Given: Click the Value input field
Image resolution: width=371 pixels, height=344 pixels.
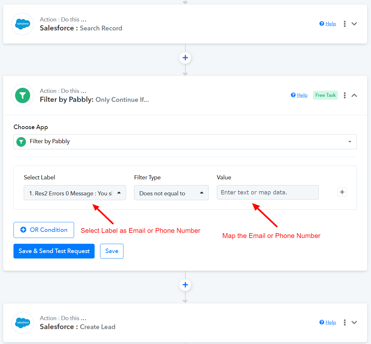Looking at the screenshot, I should pos(268,192).
